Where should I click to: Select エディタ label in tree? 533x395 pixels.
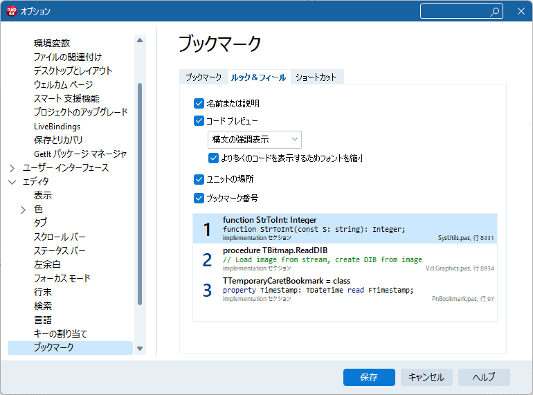pos(36,182)
